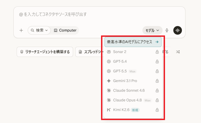Choose the スプレッドシート suggestion chip
The height and width of the screenshot is (123, 201).
tap(89, 52)
